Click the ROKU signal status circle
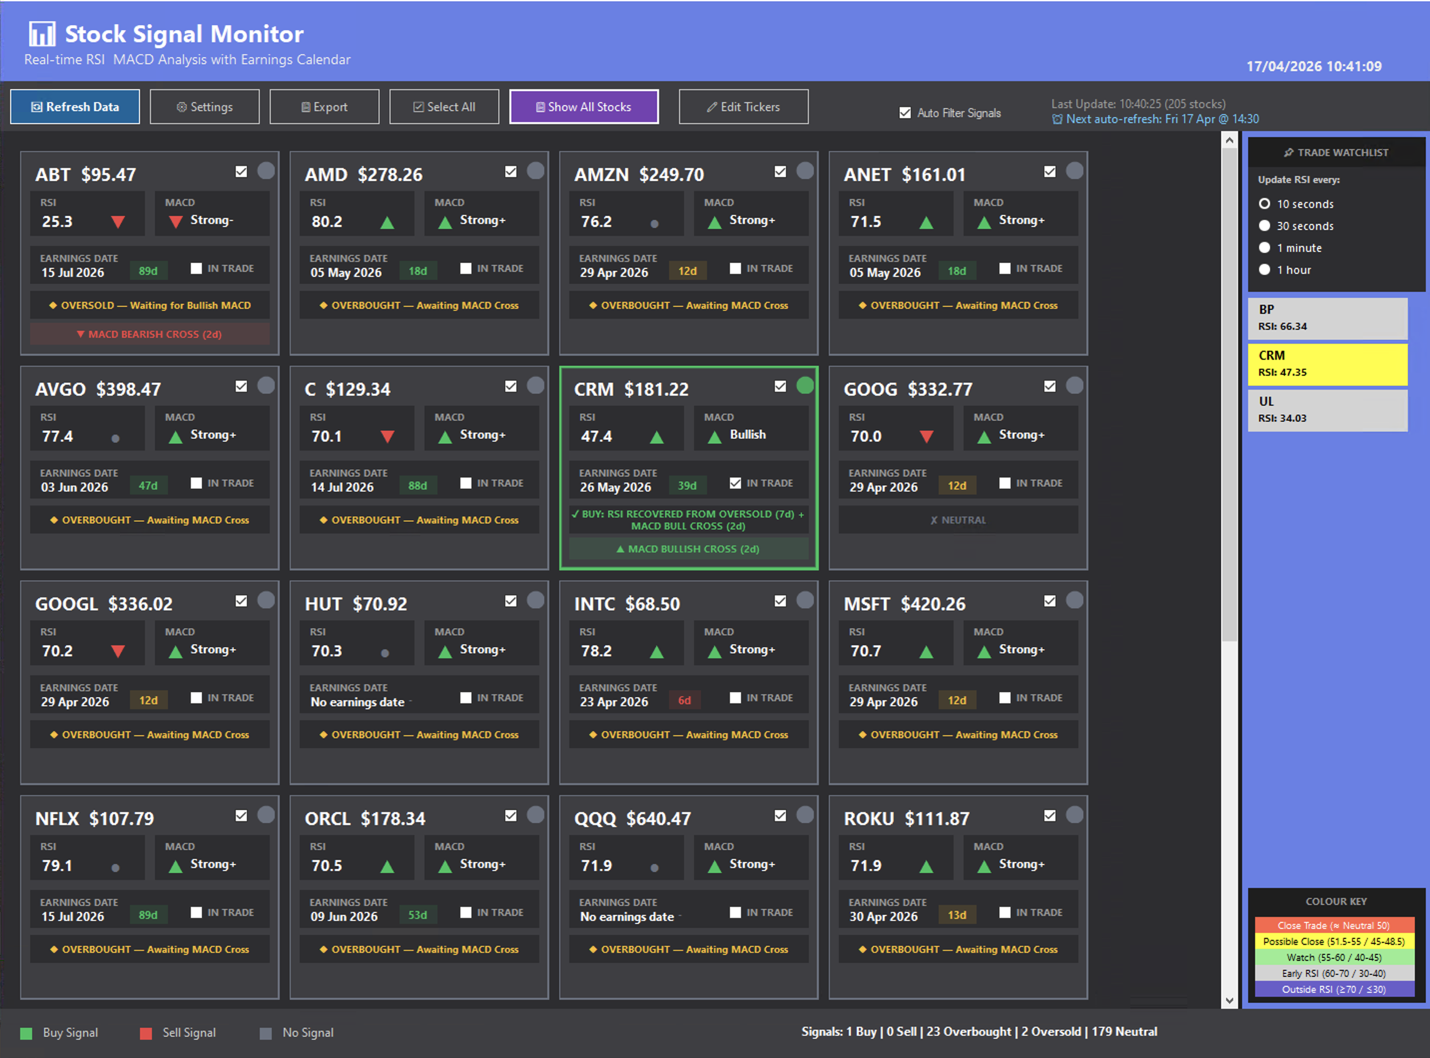1430x1058 pixels. pos(1074,814)
